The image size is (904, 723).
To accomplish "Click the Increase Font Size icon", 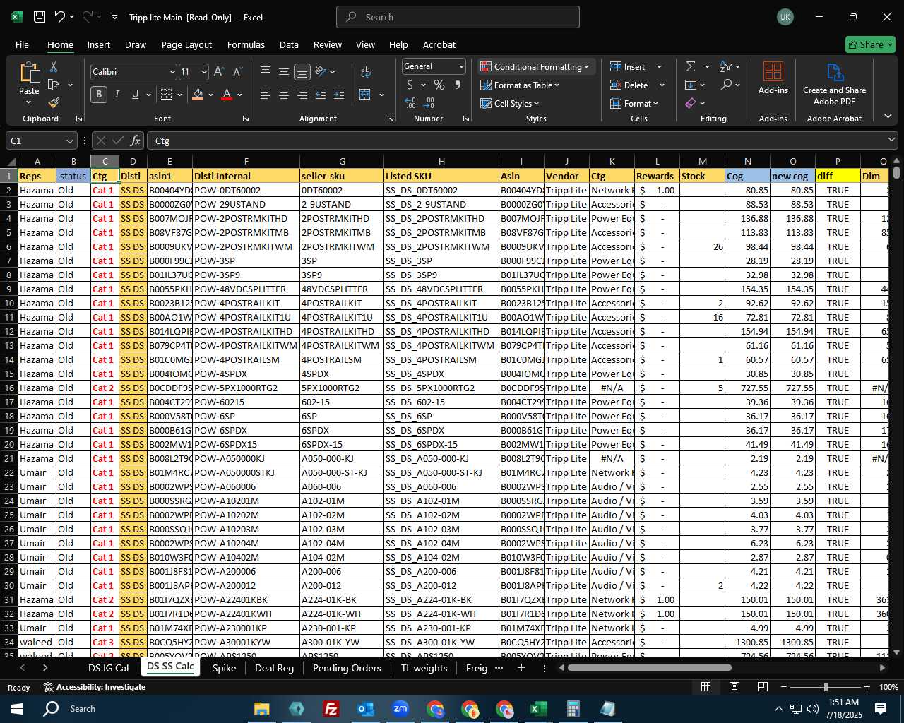I will [219, 72].
